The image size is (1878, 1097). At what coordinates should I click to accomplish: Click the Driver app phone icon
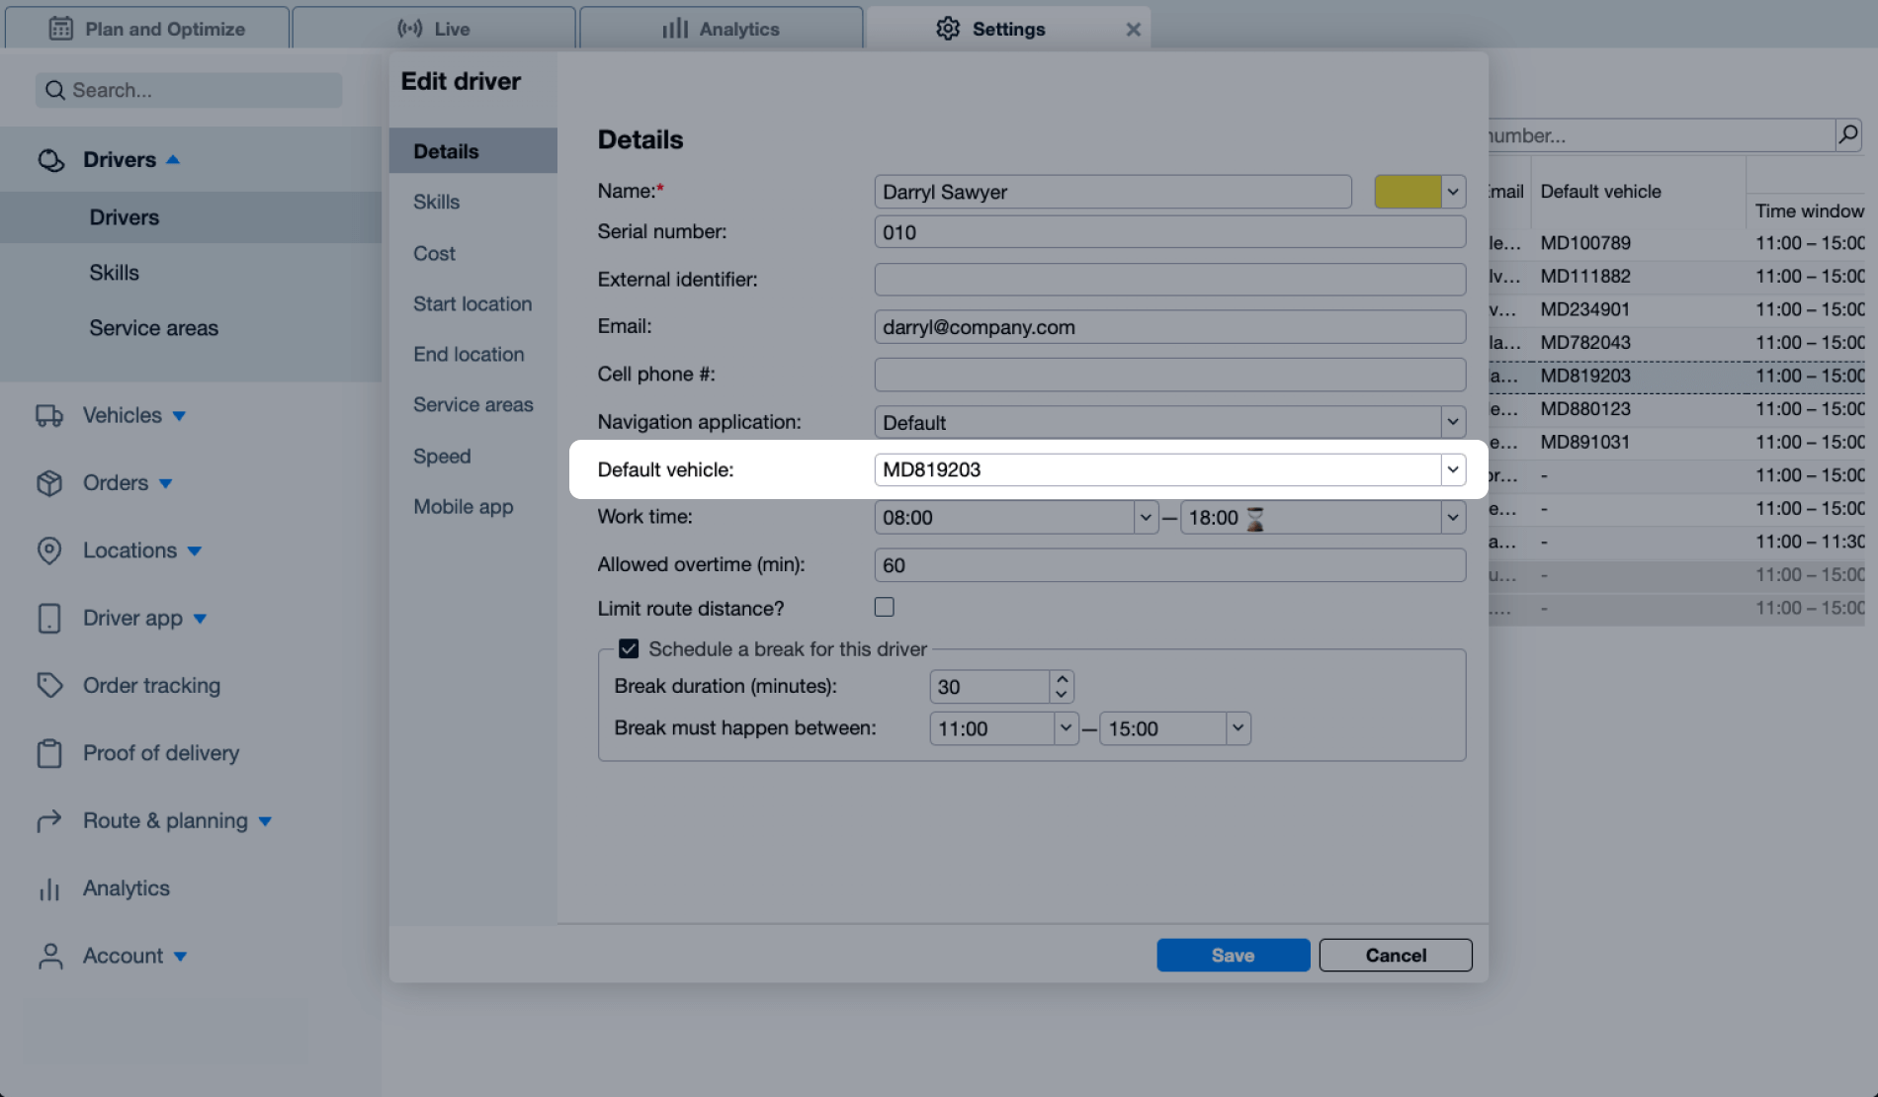pyautogui.click(x=49, y=619)
